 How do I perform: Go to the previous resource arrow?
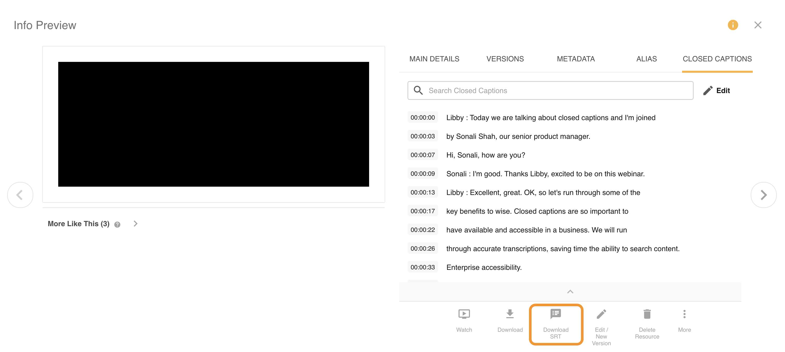(x=20, y=195)
